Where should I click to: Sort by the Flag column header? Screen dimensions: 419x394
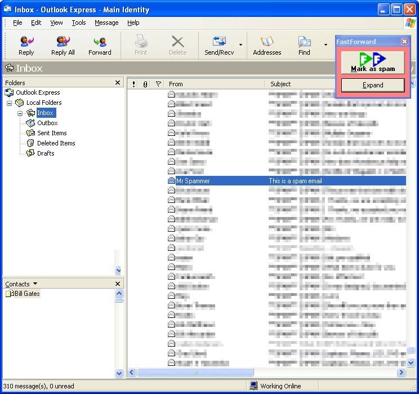tap(158, 84)
